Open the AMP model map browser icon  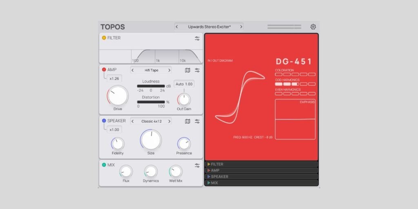[x=187, y=70]
